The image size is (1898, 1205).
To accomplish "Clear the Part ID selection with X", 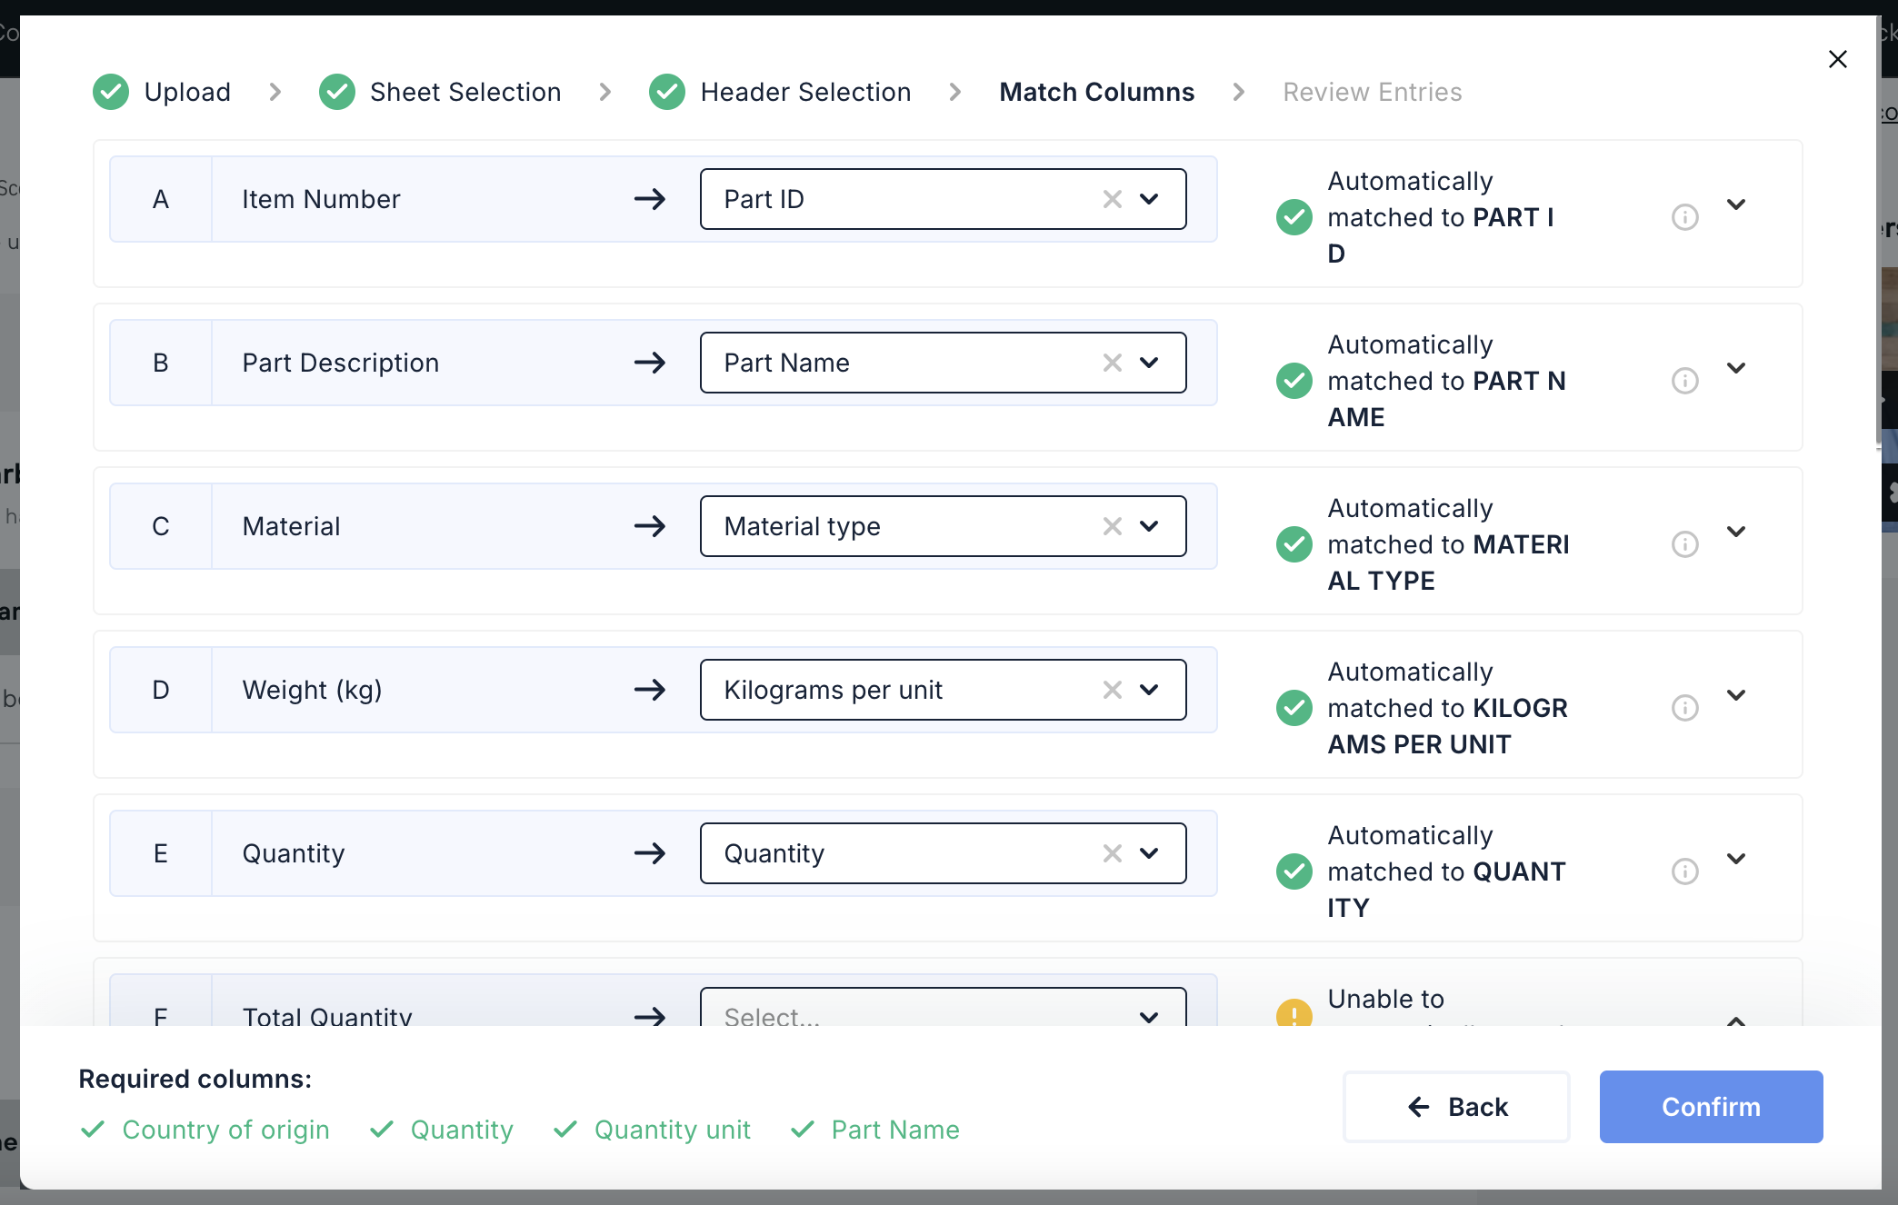I will point(1112,199).
